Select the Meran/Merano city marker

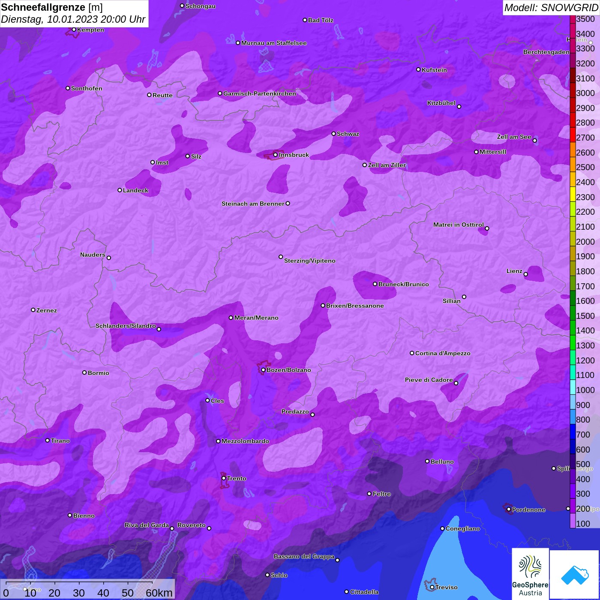[231, 318]
